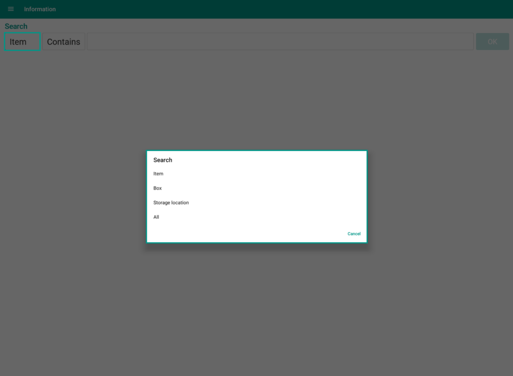
Task: Dismiss dialog by clicking dimmed background below
Action: [x=256, y=311]
